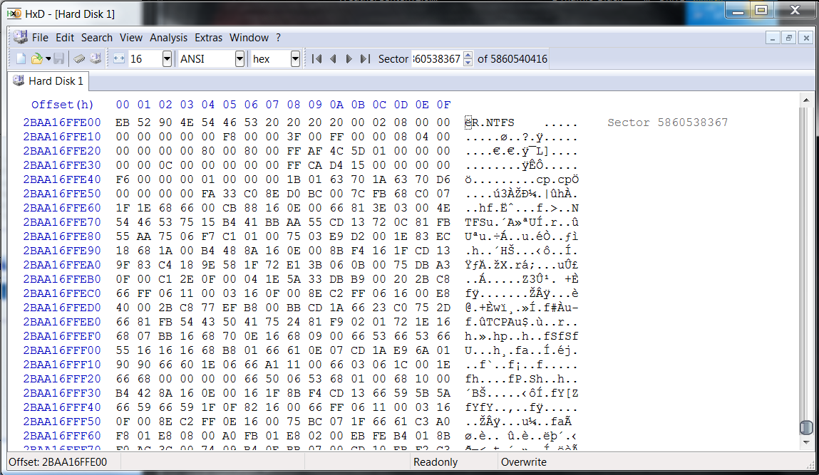Viewport: 819px width, 475px height.
Task: Jump to last sector
Action: [x=365, y=58]
